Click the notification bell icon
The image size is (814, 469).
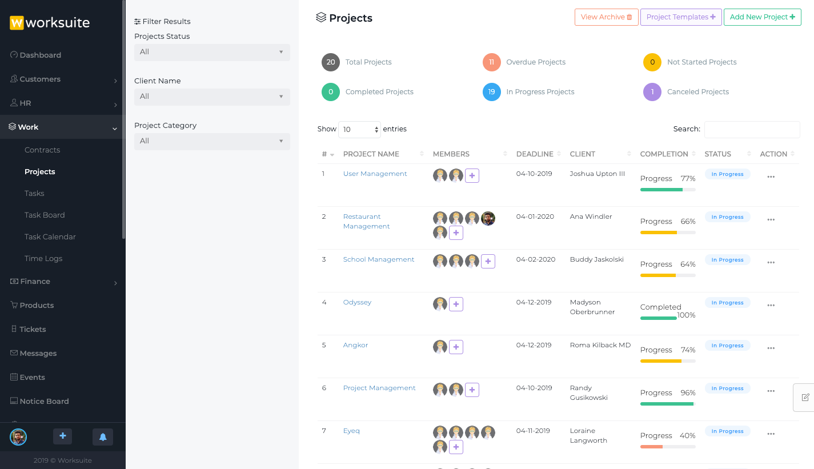click(x=103, y=437)
